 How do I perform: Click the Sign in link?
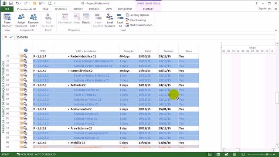[262, 9]
